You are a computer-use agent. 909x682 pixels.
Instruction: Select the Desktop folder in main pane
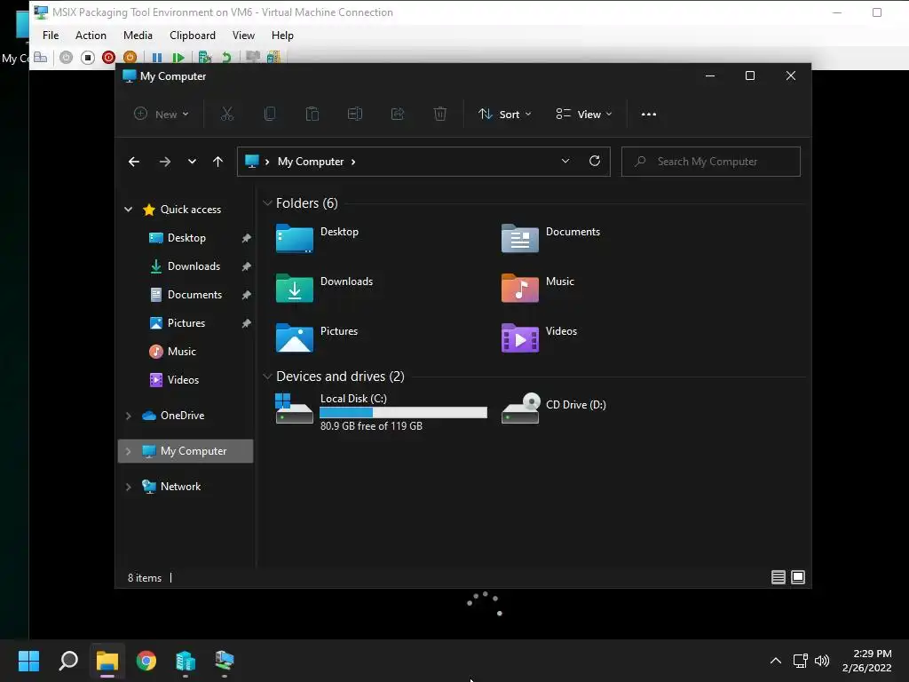click(319, 238)
